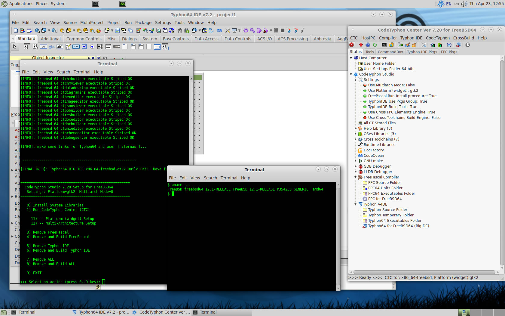
Task: Open the Applications menu in top panel
Action: (21, 4)
